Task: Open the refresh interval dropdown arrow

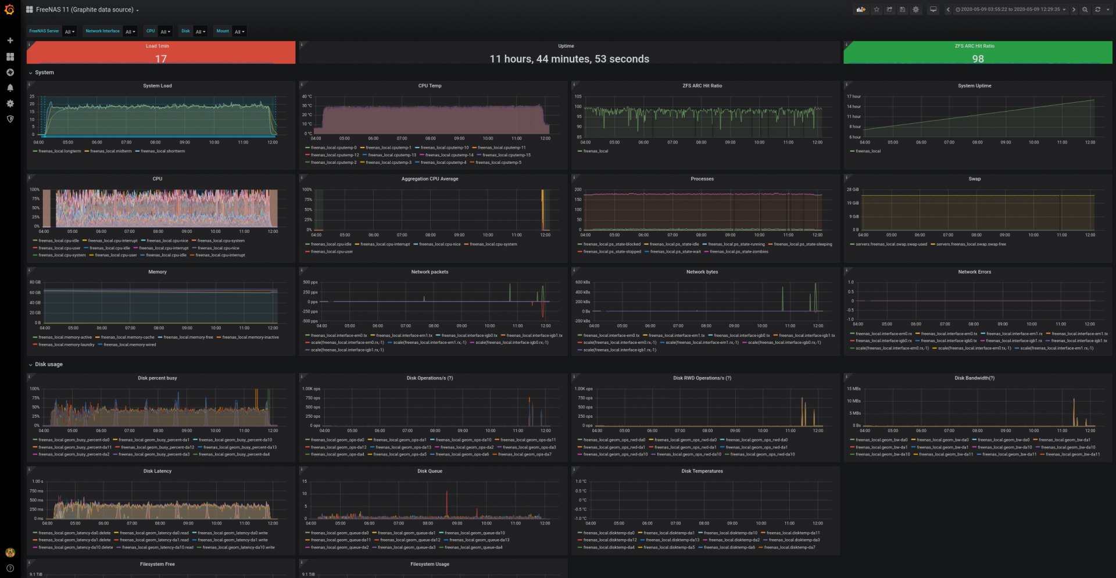Action: click(x=1107, y=9)
